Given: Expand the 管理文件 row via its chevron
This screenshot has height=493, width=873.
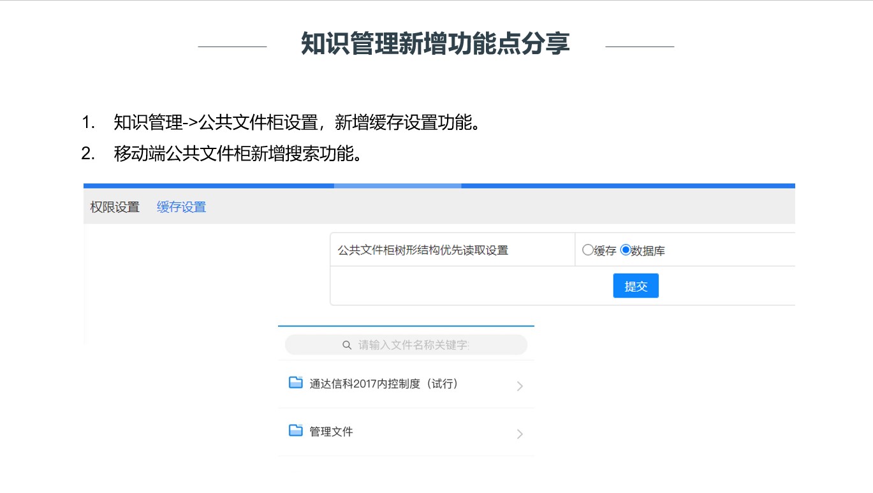Looking at the screenshot, I should pos(520,434).
